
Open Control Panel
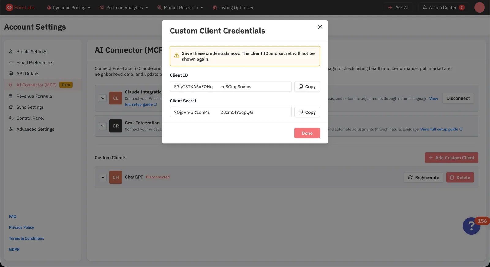point(30,118)
